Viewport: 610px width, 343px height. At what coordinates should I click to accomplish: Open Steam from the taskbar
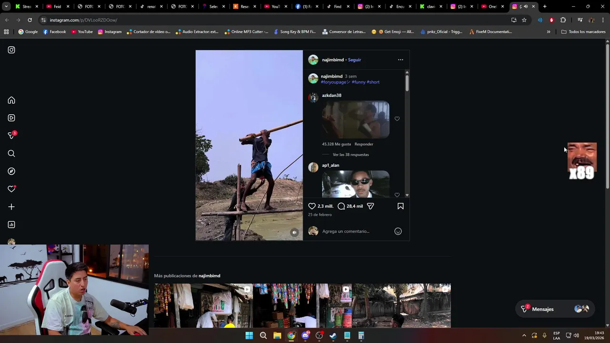point(333,335)
